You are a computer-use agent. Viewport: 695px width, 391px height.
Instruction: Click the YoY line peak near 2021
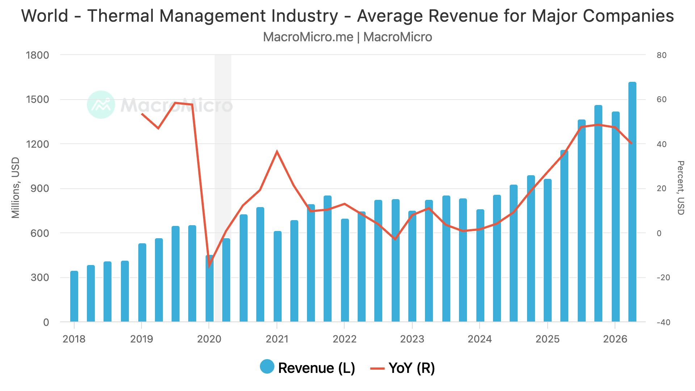[x=277, y=152]
